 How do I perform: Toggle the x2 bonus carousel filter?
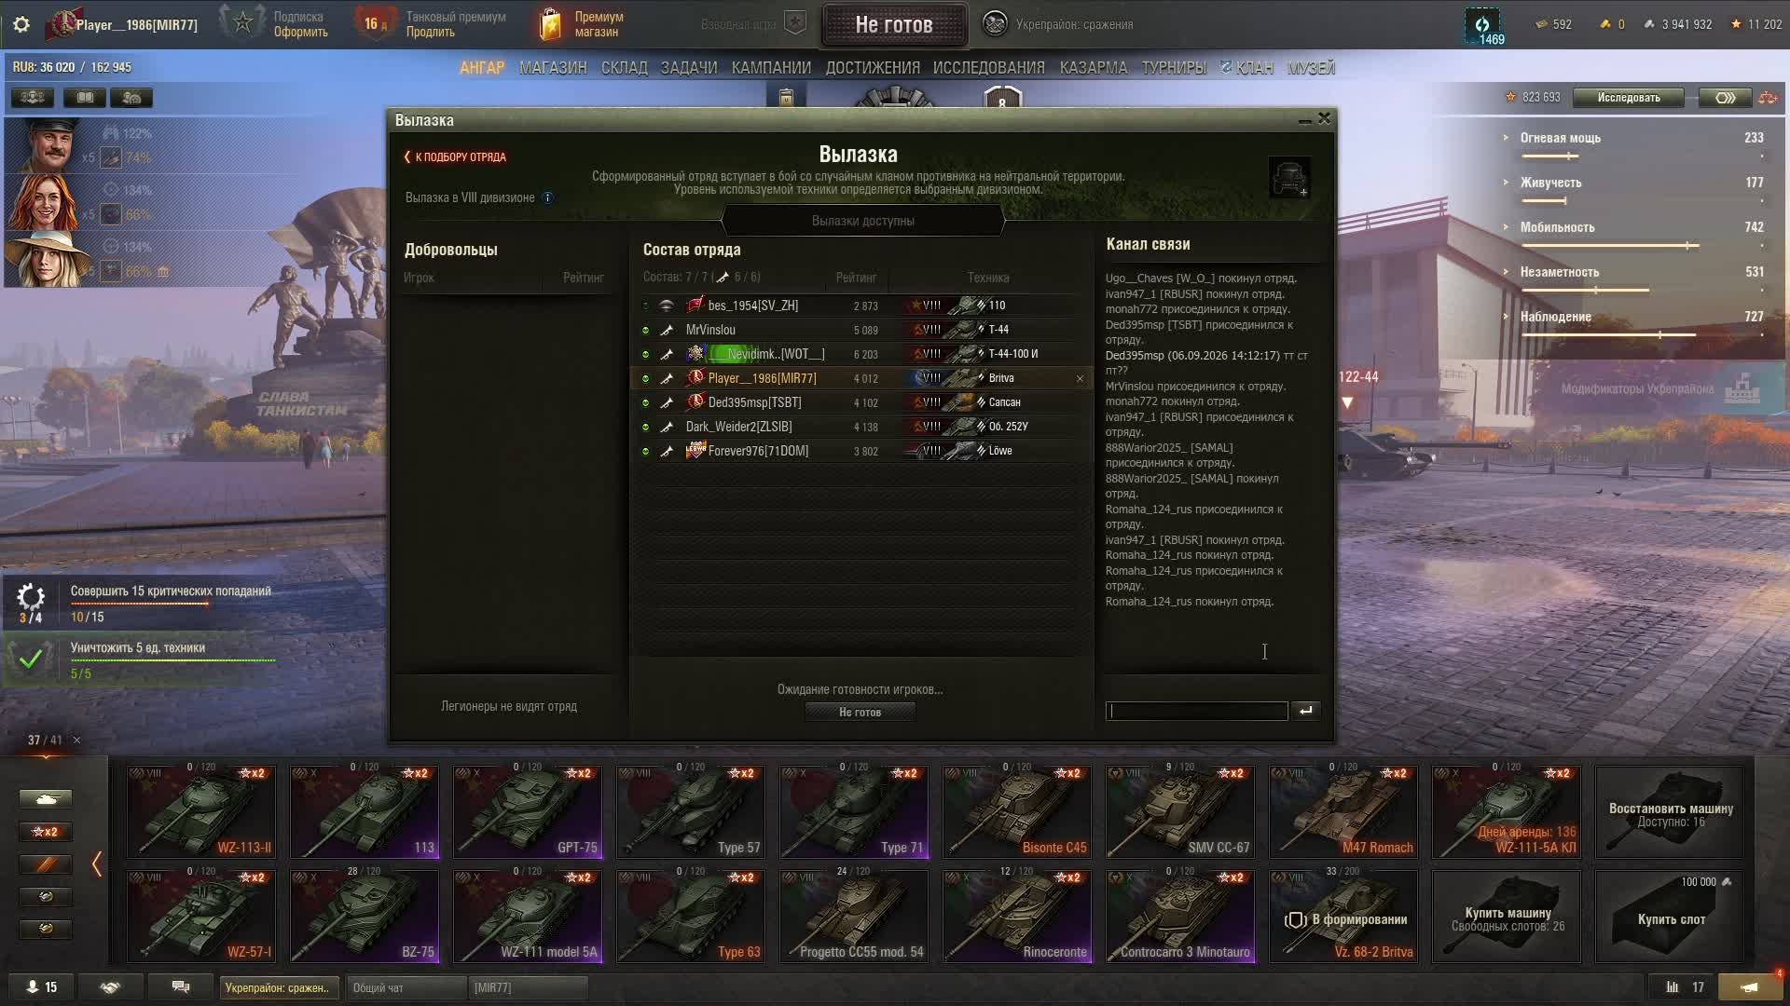click(46, 831)
